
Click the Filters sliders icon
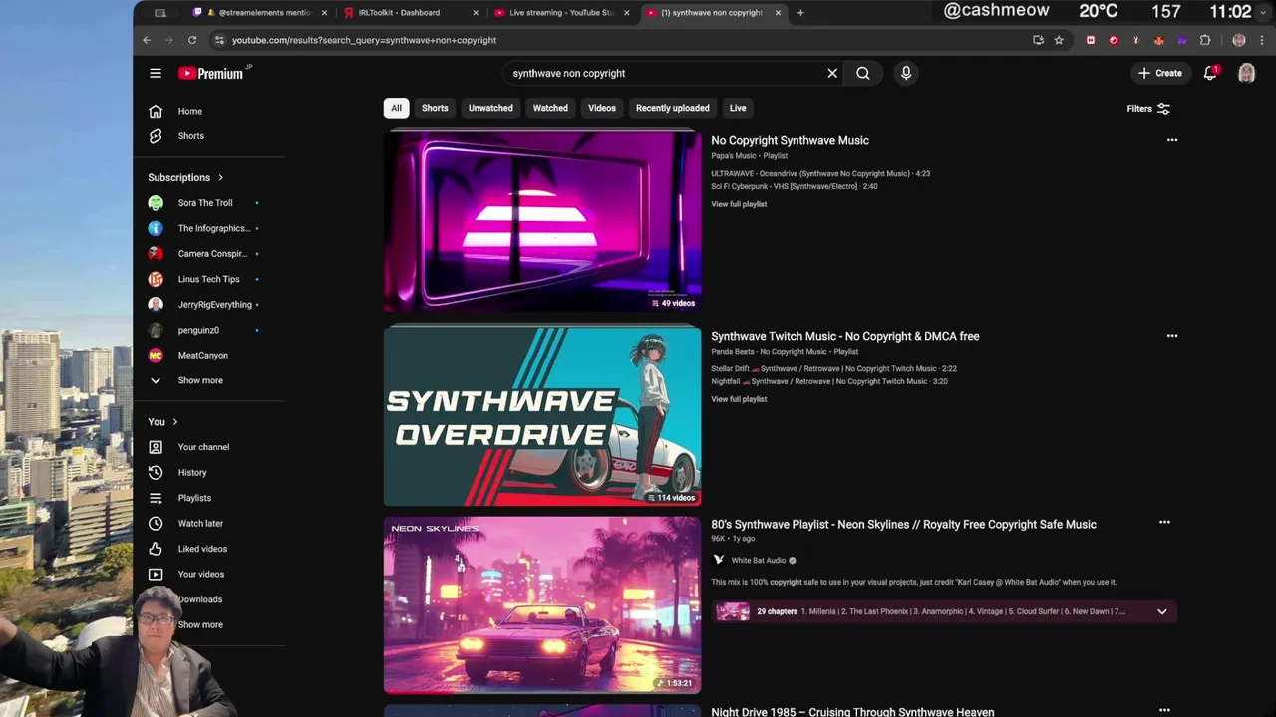tap(1163, 109)
